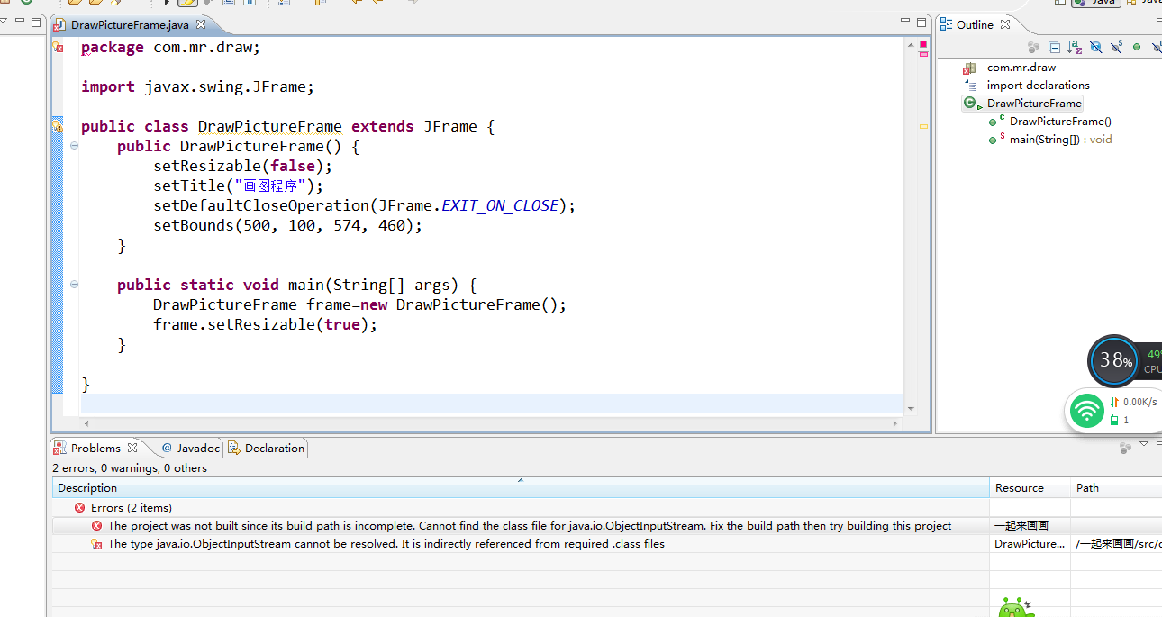This screenshot has height=617, width=1162.
Task: Click the import javax.swing.JFrame line
Action: point(197,86)
